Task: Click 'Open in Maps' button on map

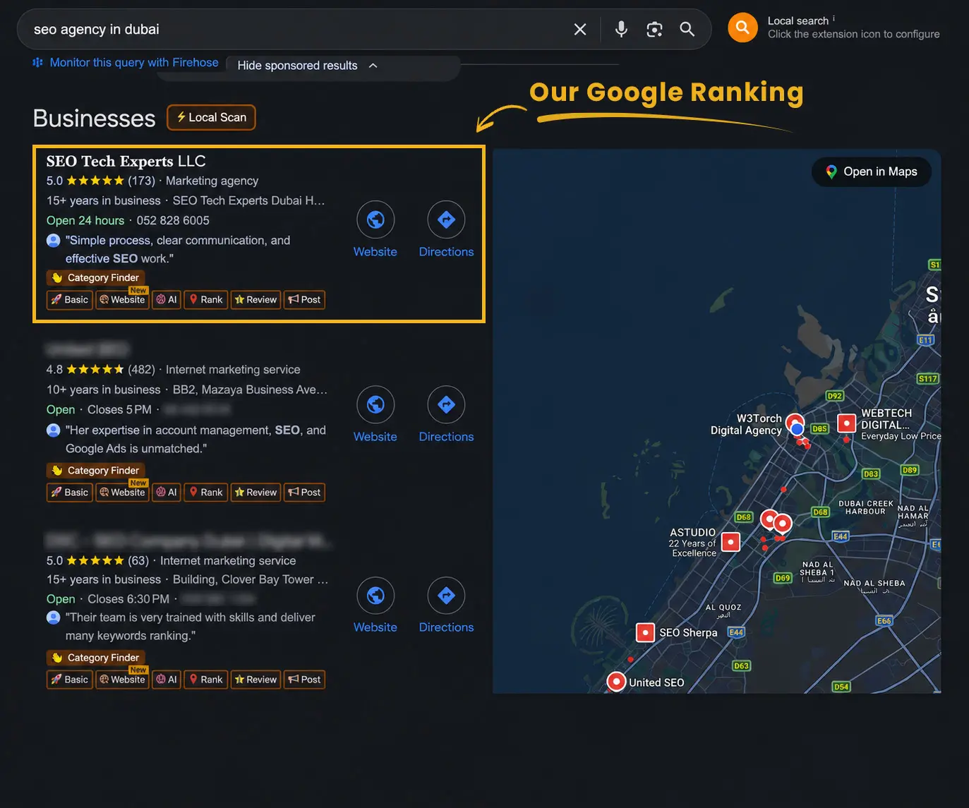Action: [872, 171]
